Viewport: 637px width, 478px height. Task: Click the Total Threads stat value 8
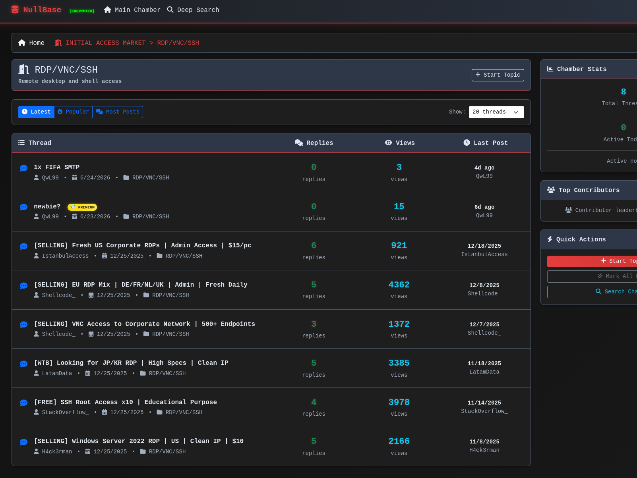pyautogui.click(x=623, y=92)
